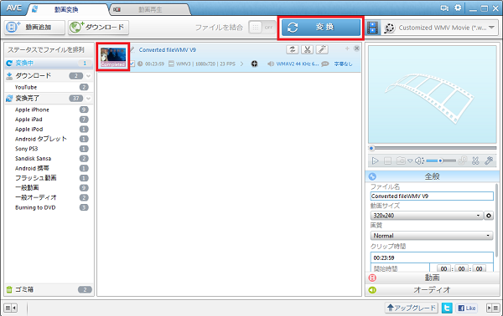Collapse the ダウンロード category arrow
The image size is (503, 316).
coord(89,76)
